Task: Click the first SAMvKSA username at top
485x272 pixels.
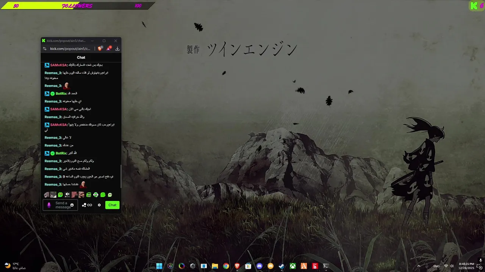Action: [x=58, y=65]
